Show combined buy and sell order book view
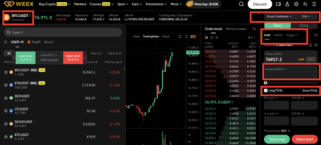The width and height of the screenshot is (321, 145). point(206,37)
